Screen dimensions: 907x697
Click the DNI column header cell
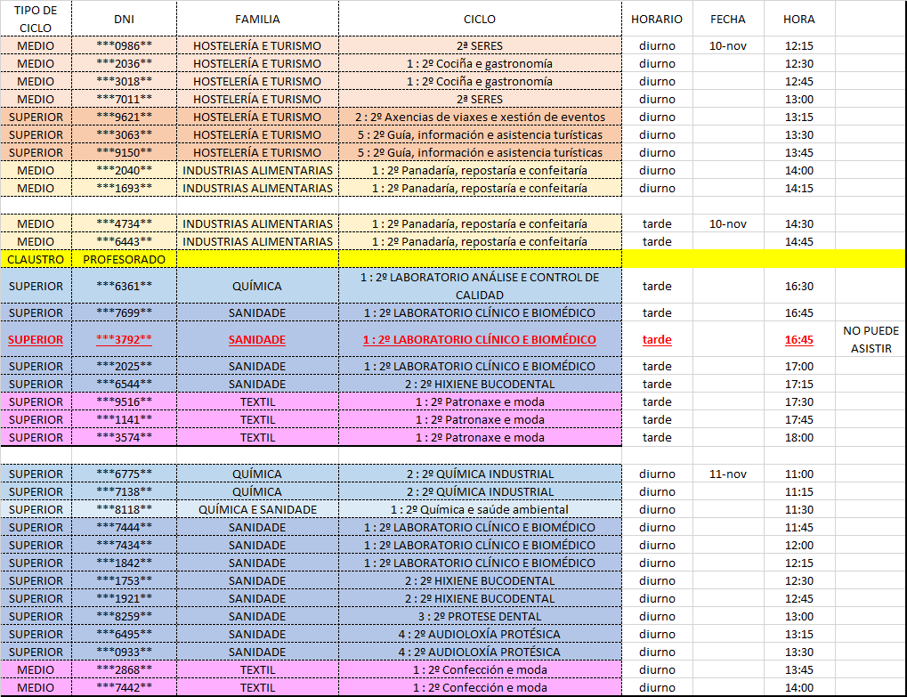(124, 19)
